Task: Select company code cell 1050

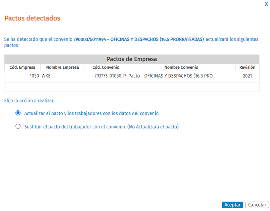Action: (22, 76)
